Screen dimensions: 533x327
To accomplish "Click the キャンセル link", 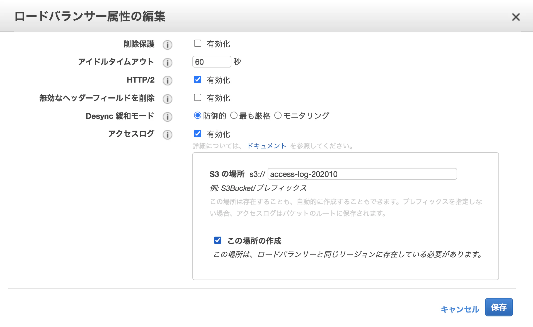I will click(460, 309).
